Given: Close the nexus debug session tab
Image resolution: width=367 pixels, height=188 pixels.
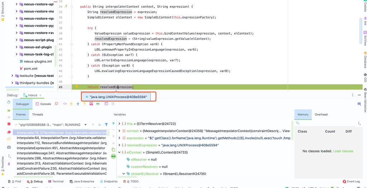Looking at the screenshot, I should [40, 95].
